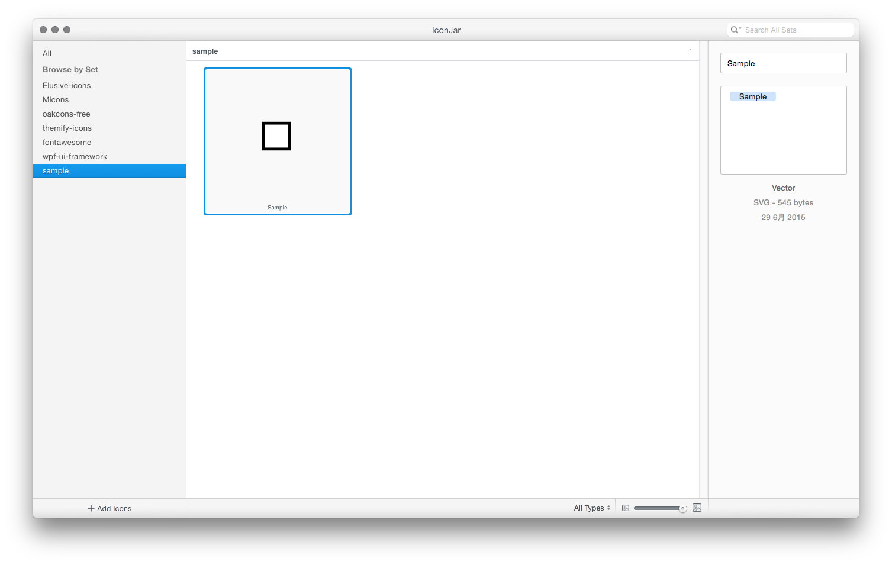Click the plus icon beside Add Icons

91,508
